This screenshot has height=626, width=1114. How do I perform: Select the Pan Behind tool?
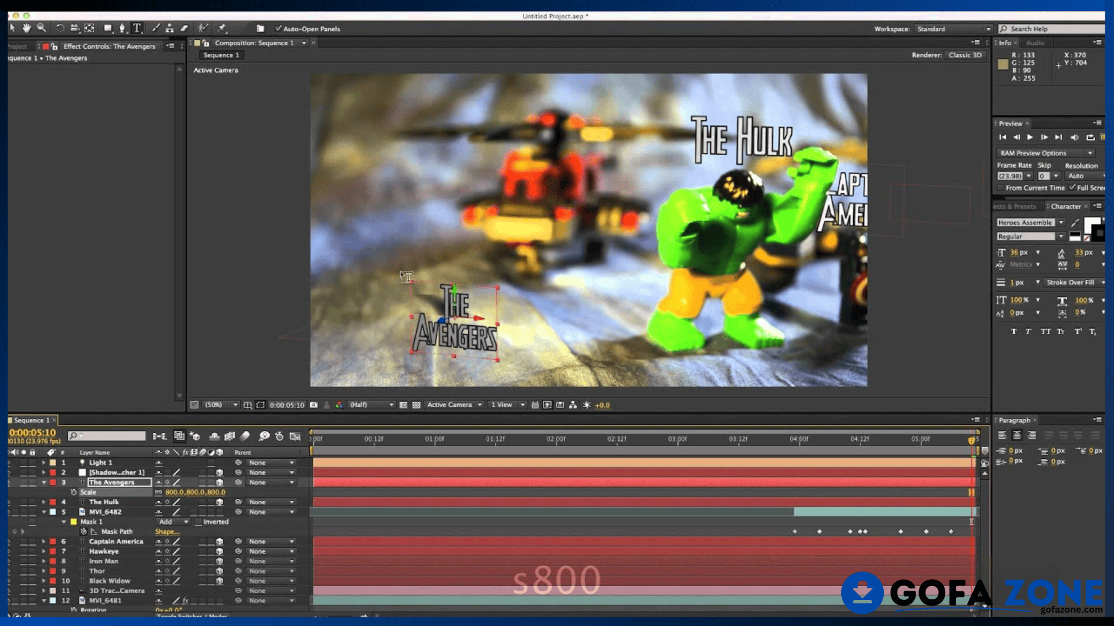[x=89, y=28]
